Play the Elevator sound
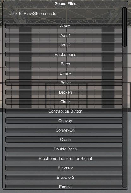The height and width of the screenshot is (193, 131). click(63, 168)
